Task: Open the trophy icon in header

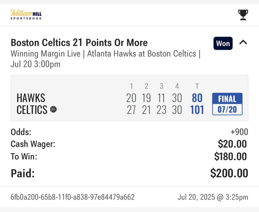Action: click(x=243, y=15)
